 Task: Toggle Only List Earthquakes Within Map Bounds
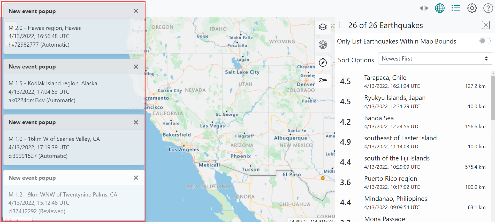click(485, 41)
